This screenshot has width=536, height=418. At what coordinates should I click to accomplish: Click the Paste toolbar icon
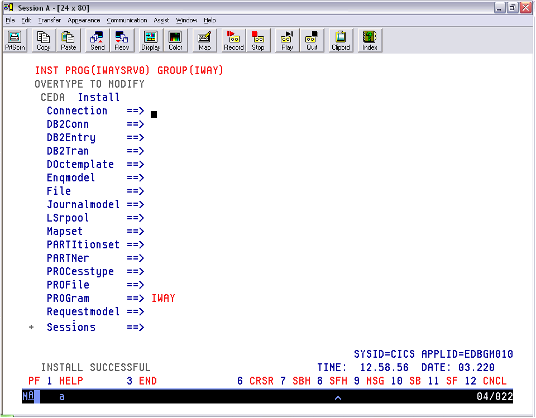click(x=68, y=40)
